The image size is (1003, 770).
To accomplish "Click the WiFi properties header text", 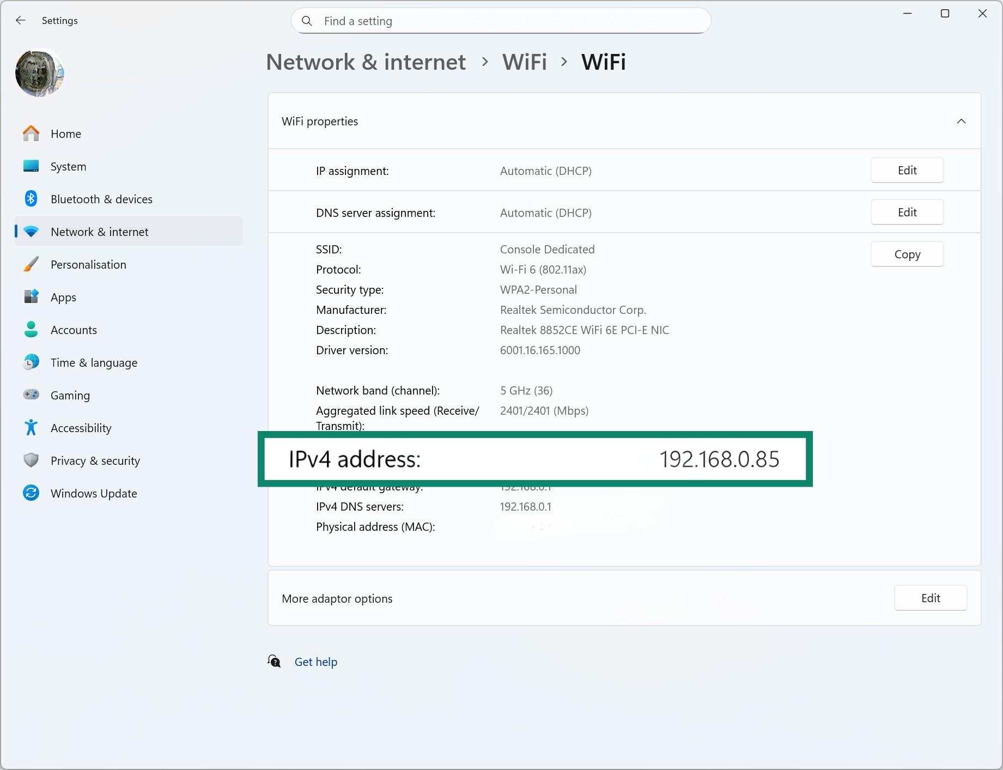I will tap(320, 121).
